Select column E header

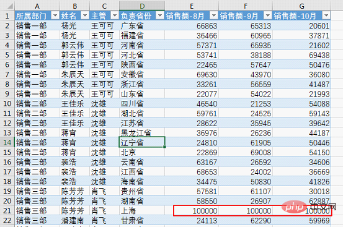pyautogui.click(x=192, y=6)
